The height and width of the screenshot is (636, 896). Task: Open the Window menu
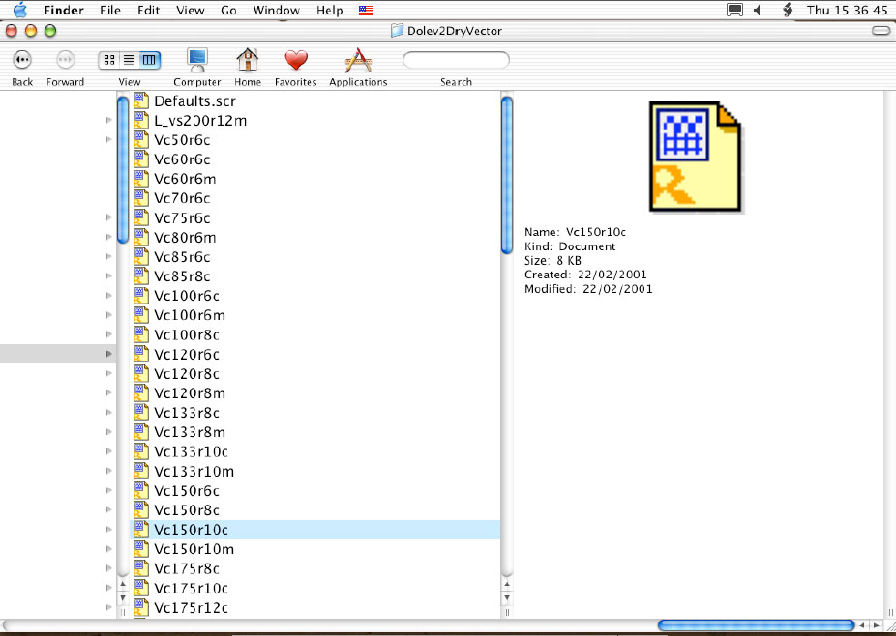(277, 11)
